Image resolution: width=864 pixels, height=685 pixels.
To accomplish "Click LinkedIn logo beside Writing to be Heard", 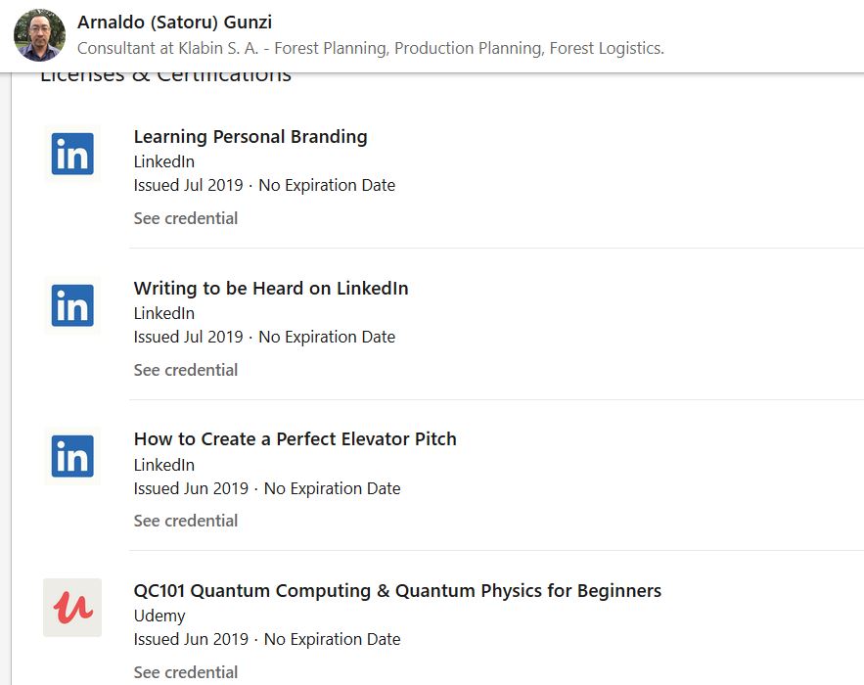I will tap(72, 305).
